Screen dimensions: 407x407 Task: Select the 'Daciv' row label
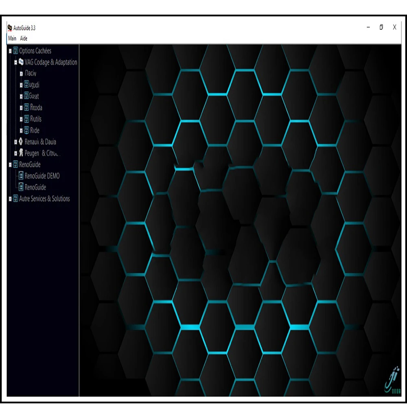(x=31, y=73)
